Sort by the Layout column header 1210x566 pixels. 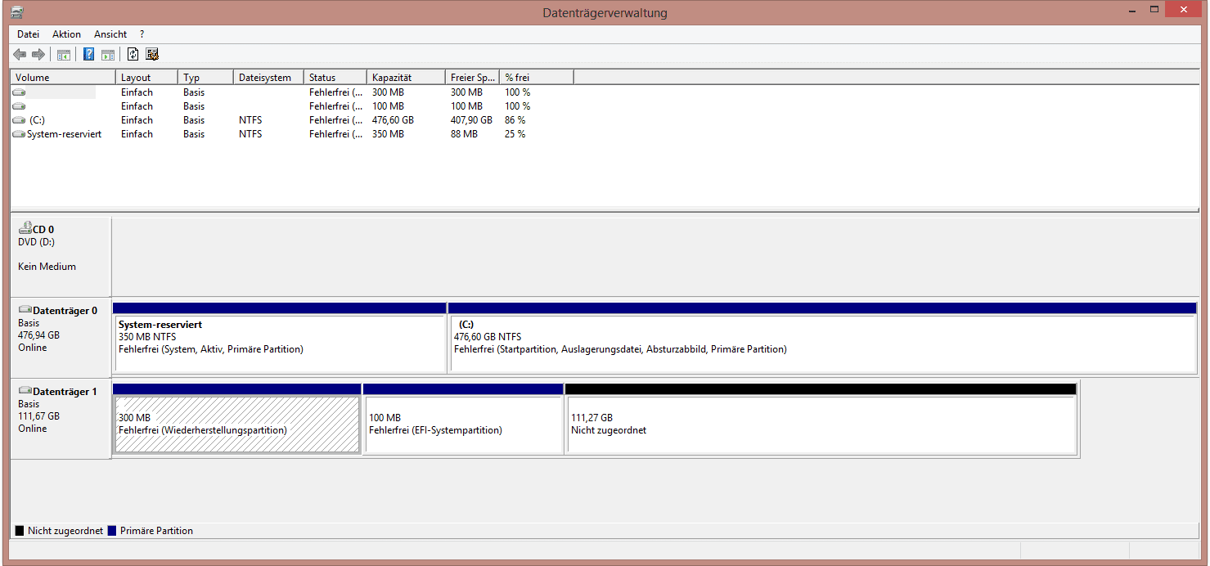pyautogui.click(x=148, y=77)
